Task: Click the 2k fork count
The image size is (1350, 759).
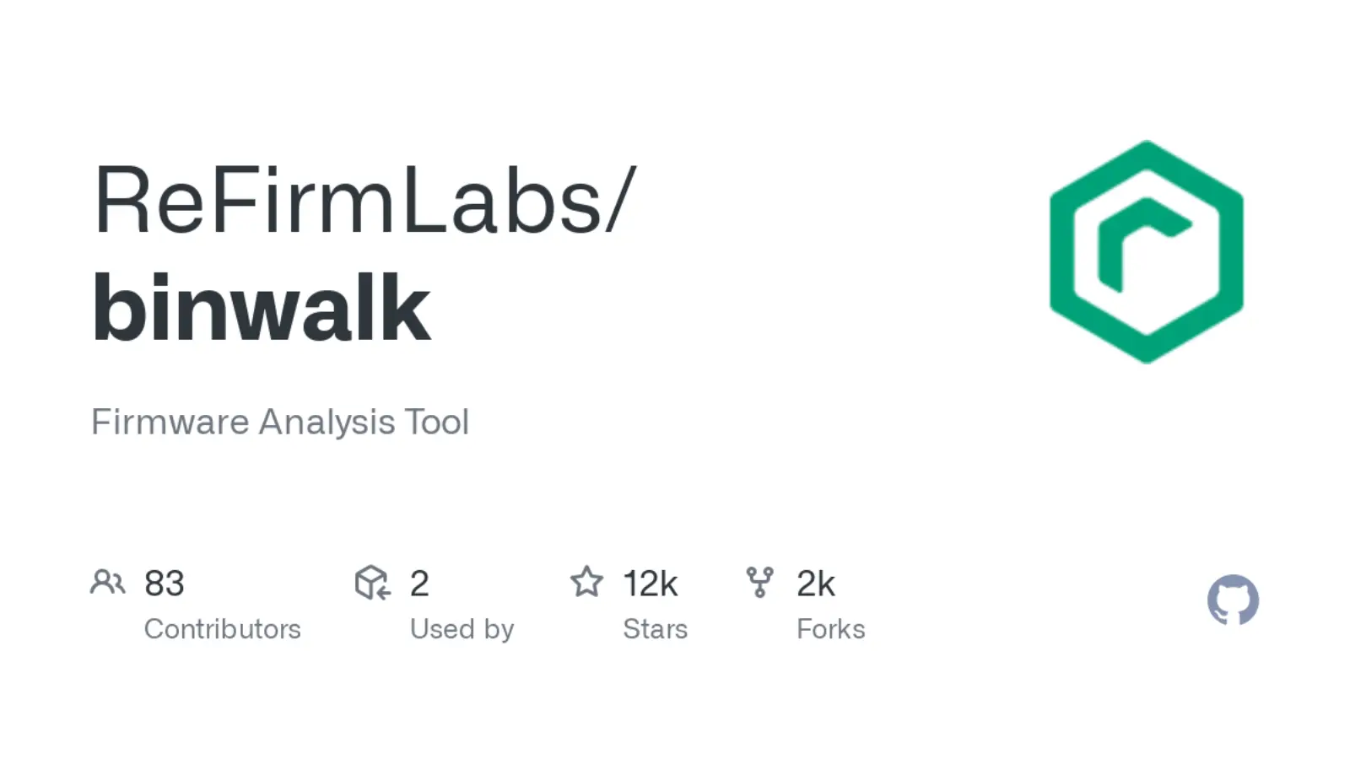Action: (815, 584)
